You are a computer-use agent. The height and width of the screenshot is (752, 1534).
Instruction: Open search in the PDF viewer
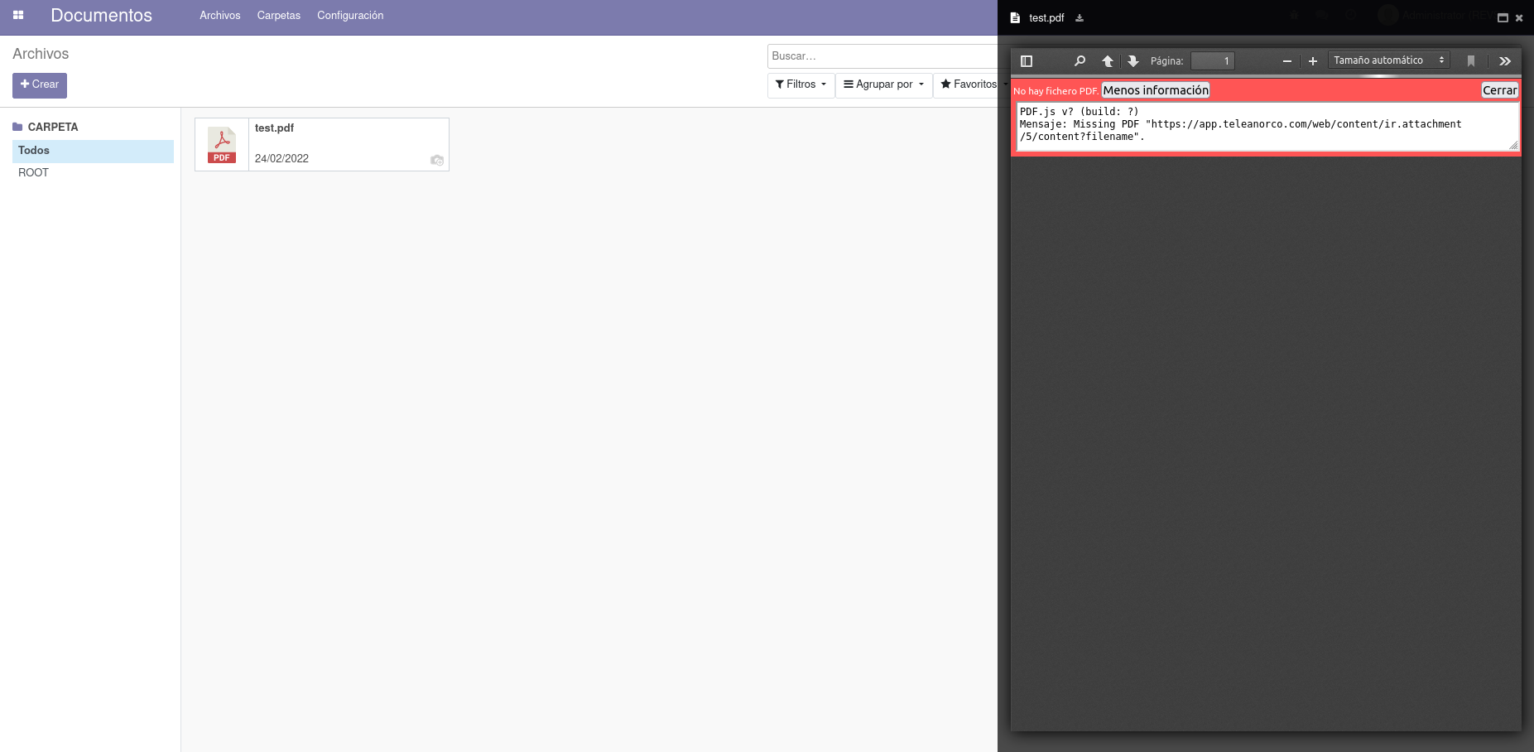pyautogui.click(x=1080, y=60)
